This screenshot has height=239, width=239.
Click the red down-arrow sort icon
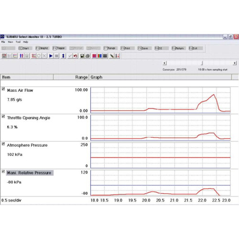click(x=117, y=56)
